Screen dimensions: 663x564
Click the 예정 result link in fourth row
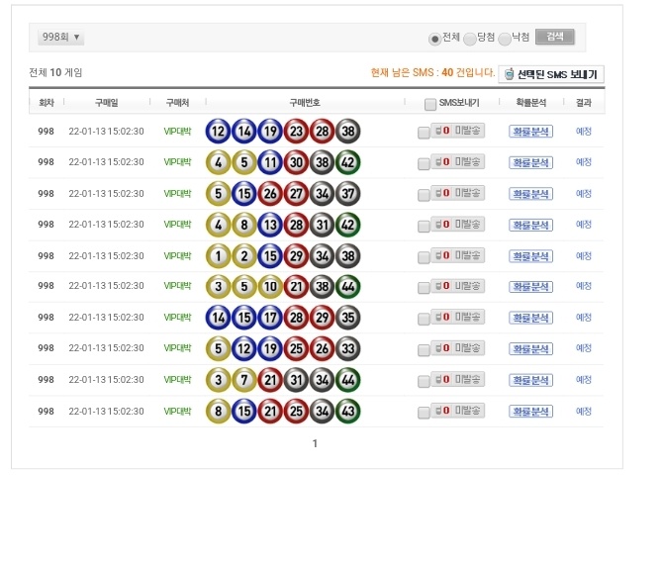[x=584, y=225]
